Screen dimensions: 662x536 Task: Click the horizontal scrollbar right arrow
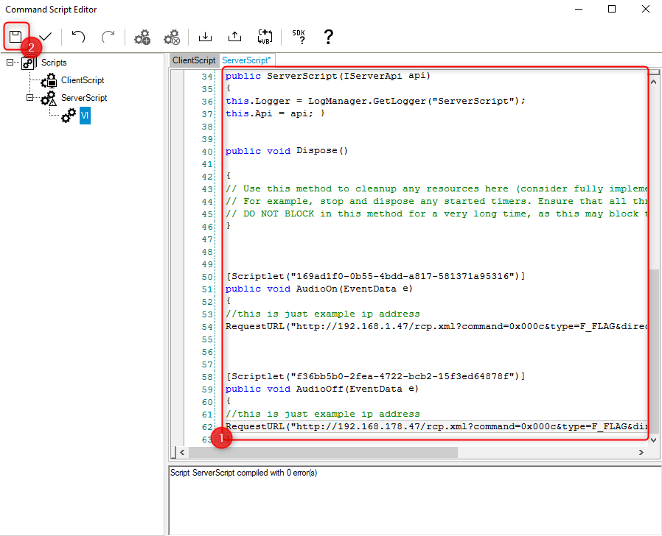[643, 451]
